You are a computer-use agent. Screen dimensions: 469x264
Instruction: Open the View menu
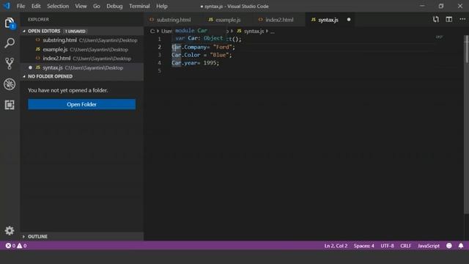[81, 6]
